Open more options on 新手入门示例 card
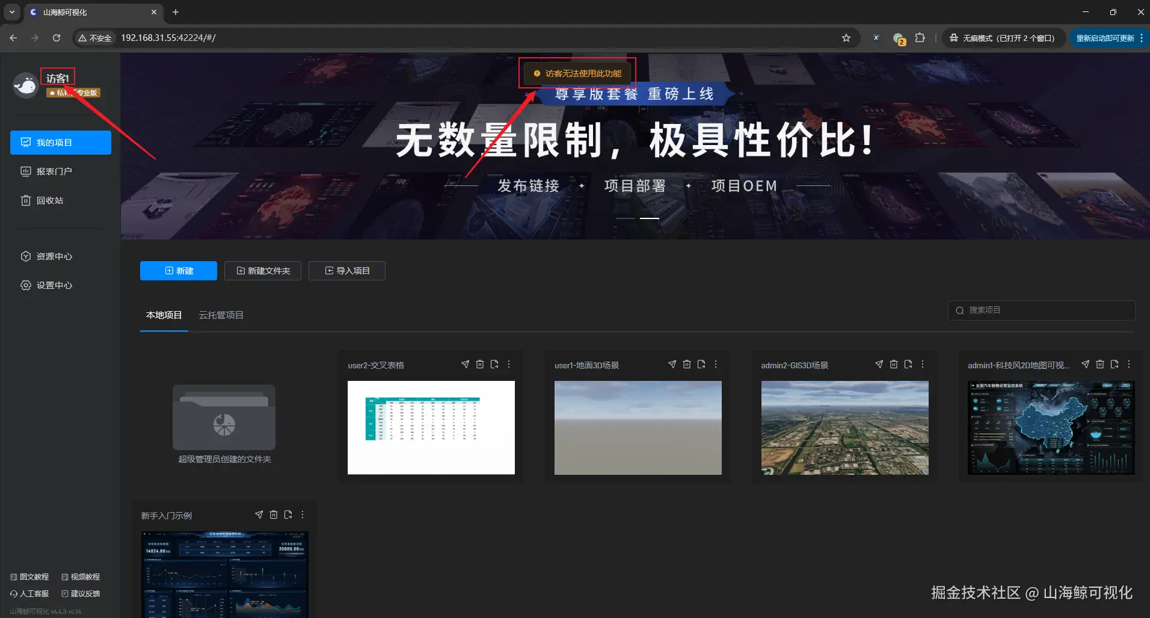1150x618 pixels. tap(303, 514)
